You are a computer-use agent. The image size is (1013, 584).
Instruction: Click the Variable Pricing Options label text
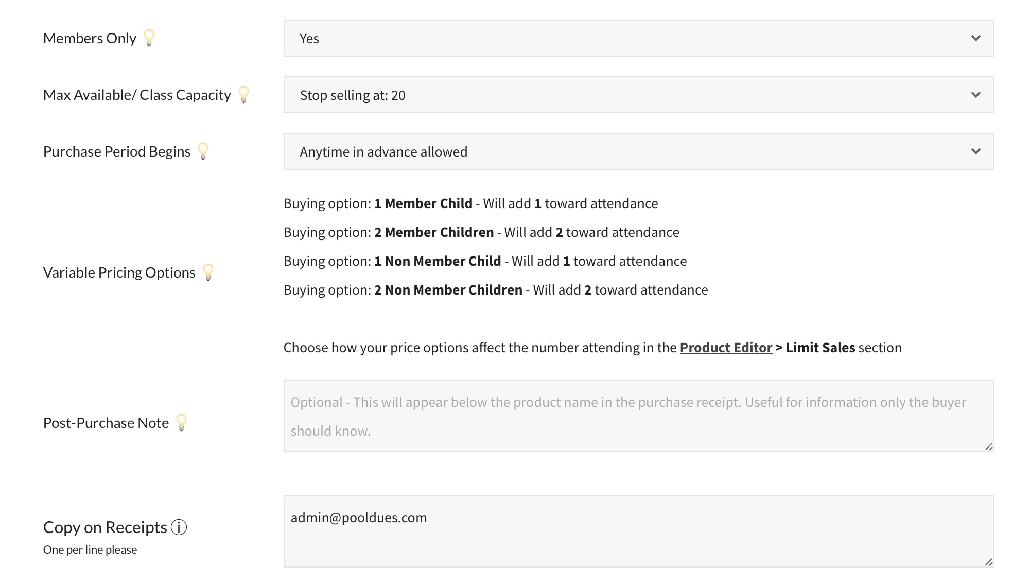[119, 272]
